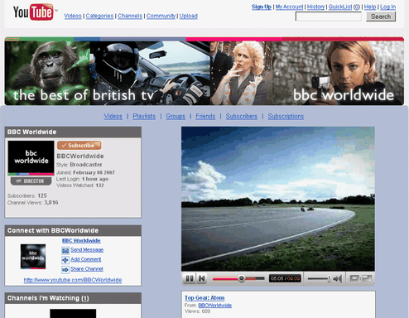
Task: Select the channel Subscriptions tab
Action: (x=286, y=116)
